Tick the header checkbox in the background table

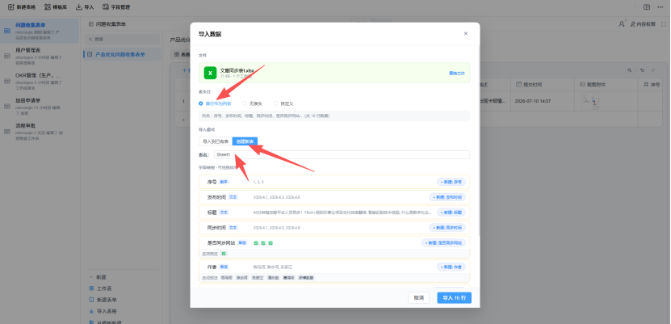click(x=183, y=84)
